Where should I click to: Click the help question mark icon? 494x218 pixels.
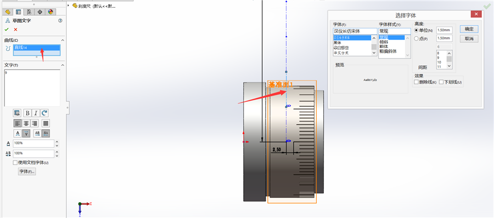pyautogui.click(x=60, y=20)
